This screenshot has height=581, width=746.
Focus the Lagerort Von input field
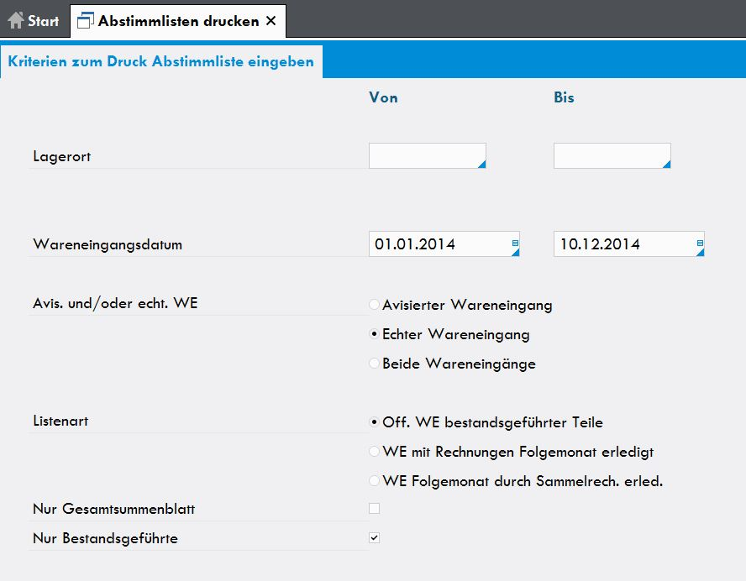(x=428, y=155)
